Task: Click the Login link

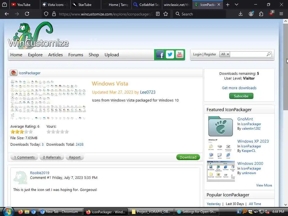Action: click(197, 54)
